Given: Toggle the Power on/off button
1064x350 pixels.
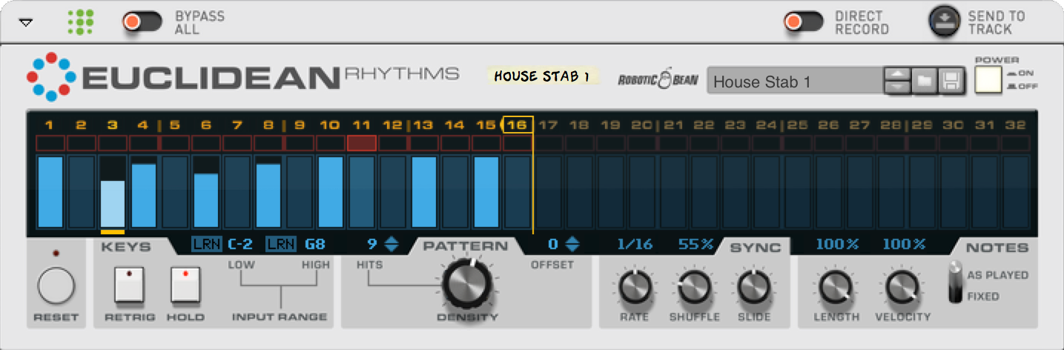Looking at the screenshot, I should tap(988, 80).
